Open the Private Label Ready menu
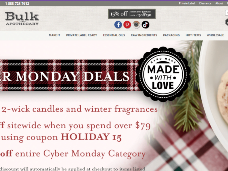The image size is (228, 171). 82,35
